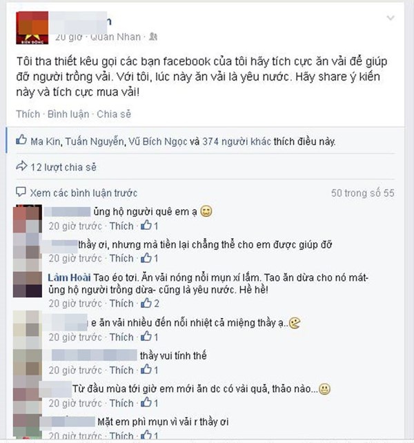Open Lâm Hoài's profile name link
The image size is (414, 443).
pos(69,277)
